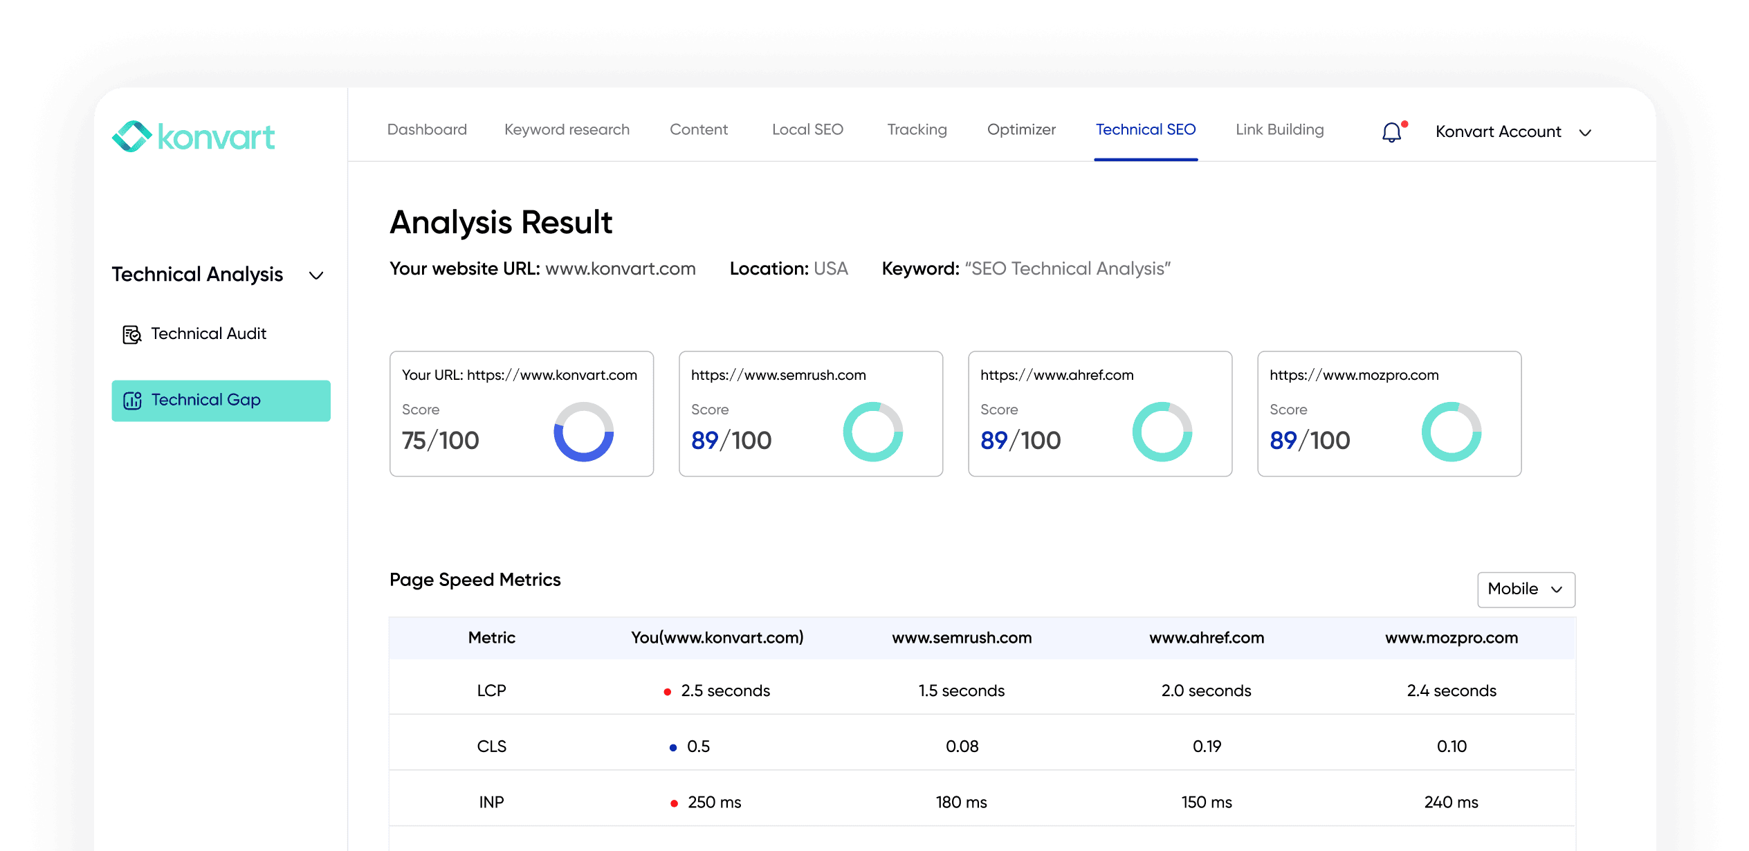The image size is (1749, 851).
Task: Select the Technical Gap sidebar icon
Action: (x=132, y=400)
